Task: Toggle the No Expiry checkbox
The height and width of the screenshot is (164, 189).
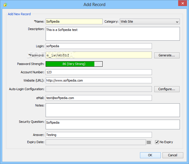Action: pyautogui.click(x=157, y=142)
